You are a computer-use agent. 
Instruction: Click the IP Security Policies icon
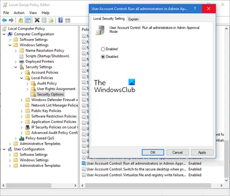click(x=27, y=127)
